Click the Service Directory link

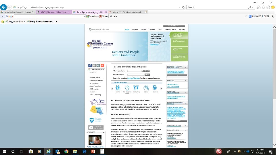click(133, 78)
